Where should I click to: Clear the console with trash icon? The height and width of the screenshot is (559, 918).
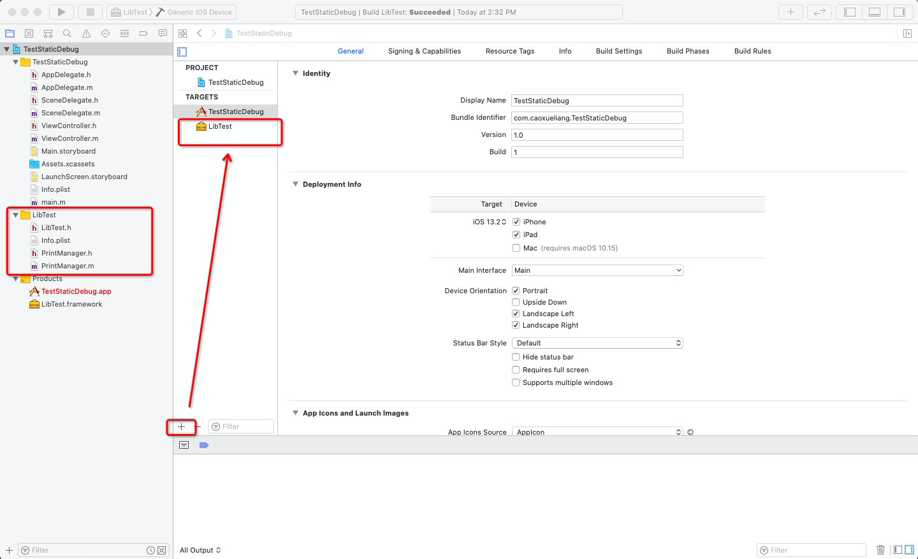[880, 550]
